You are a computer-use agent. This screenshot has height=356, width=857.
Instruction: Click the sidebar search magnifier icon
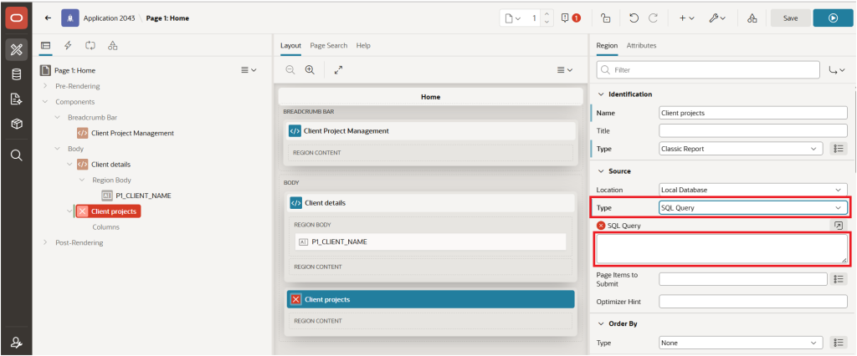click(17, 155)
